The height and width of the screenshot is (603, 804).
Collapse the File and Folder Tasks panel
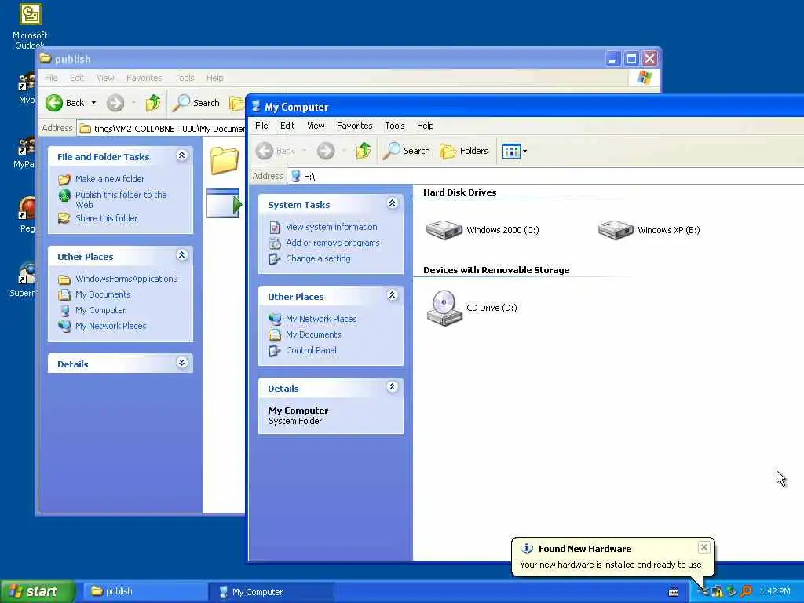pos(182,155)
